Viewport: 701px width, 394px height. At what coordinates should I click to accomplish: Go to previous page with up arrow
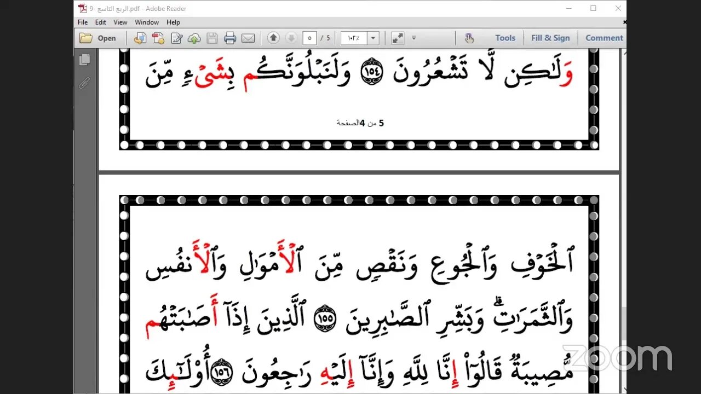click(273, 38)
